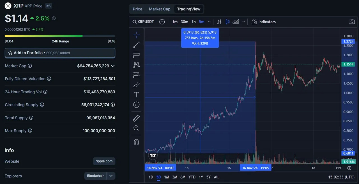Select the area chart style icon
Screen dimensions: 359x184
(x=236, y=22)
